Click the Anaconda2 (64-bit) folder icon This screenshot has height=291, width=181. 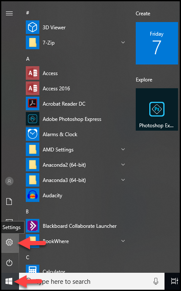pos(33,165)
